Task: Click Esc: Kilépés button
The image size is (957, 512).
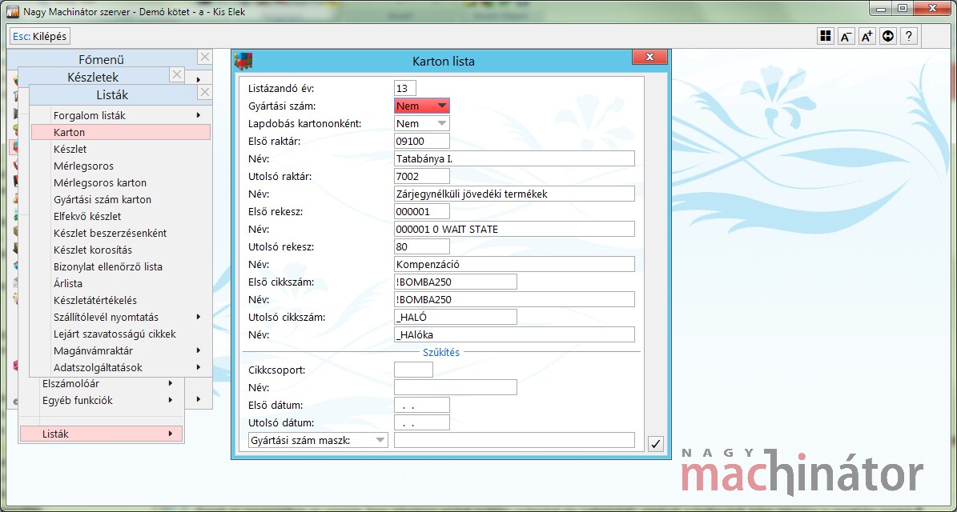Action: pyautogui.click(x=40, y=37)
